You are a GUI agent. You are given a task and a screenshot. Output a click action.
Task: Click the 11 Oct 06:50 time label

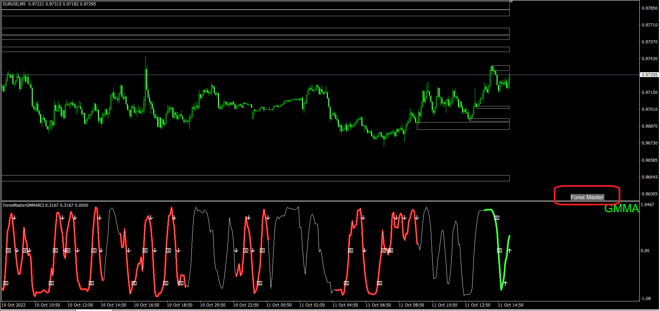click(x=378, y=305)
